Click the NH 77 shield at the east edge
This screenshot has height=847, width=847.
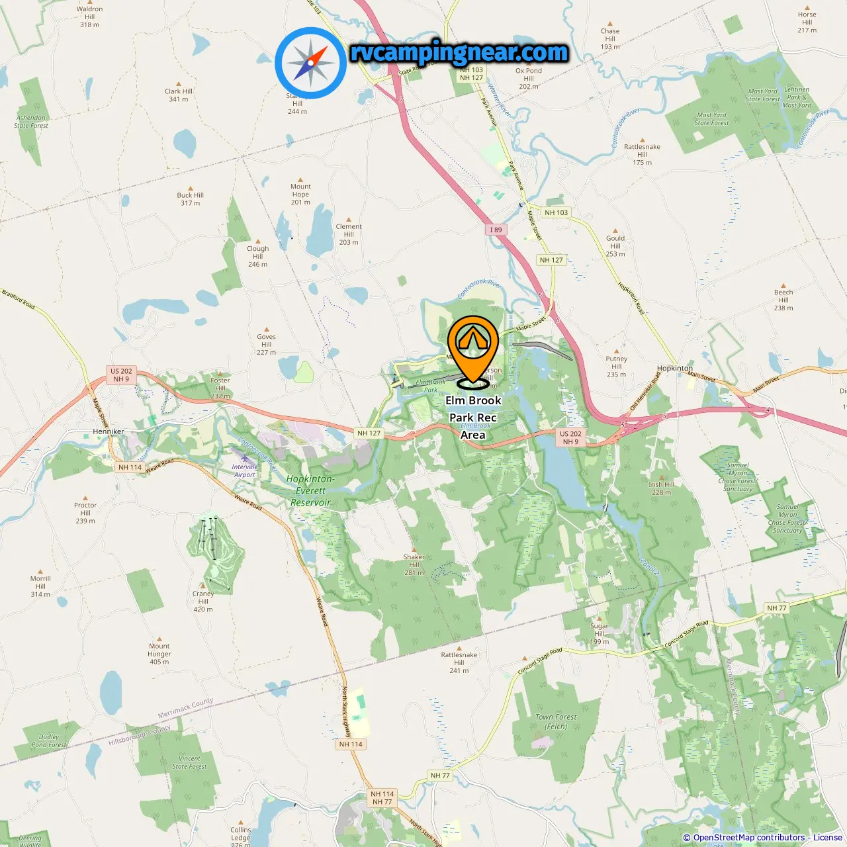pos(777,608)
